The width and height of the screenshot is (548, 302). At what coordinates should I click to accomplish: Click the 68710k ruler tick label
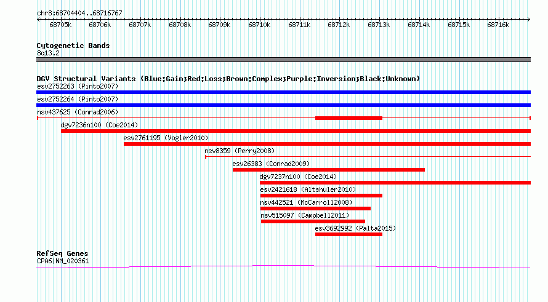(259, 25)
